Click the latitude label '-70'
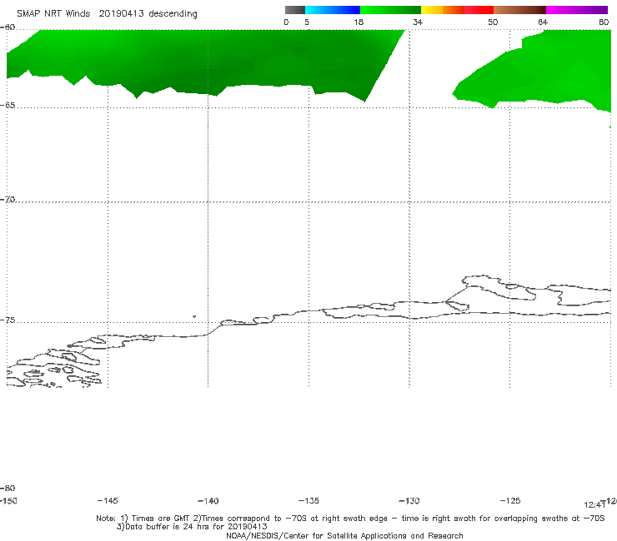Image resolution: width=617 pixels, height=541 pixels. 8,200
